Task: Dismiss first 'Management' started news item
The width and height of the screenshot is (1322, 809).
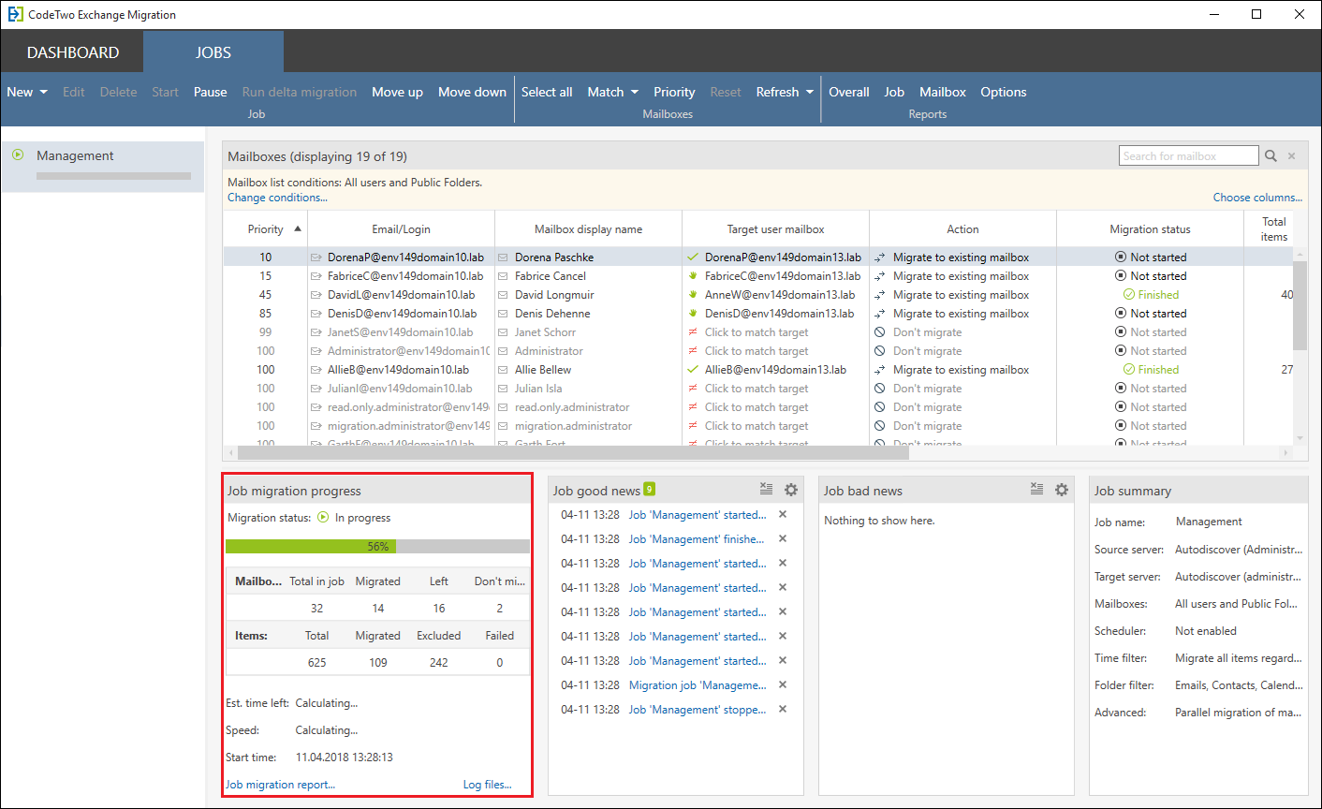Action: click(783, 514)
